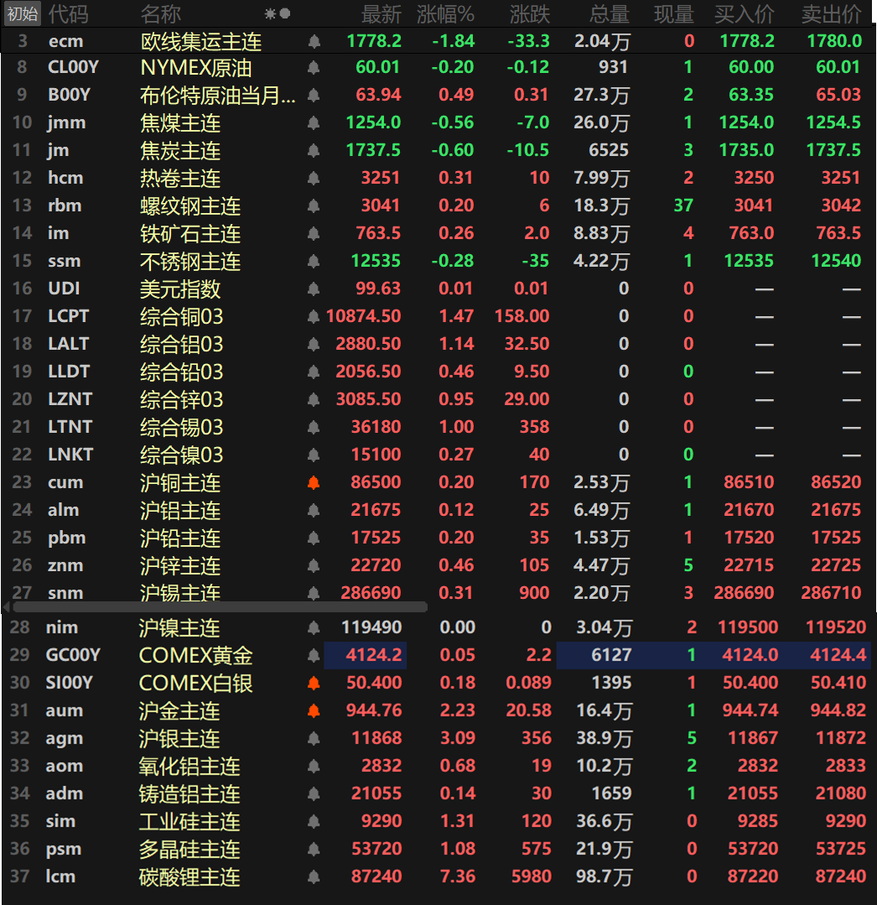Click the alert bell for 工业硅主连
The image size is (877, 905).
314,821
